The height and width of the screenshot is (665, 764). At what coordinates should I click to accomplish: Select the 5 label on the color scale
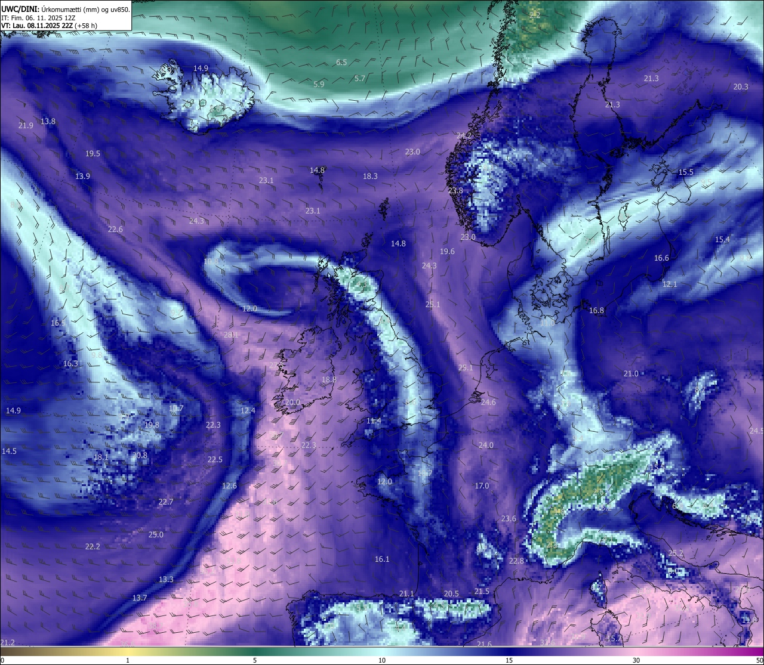tap(255, 660)
